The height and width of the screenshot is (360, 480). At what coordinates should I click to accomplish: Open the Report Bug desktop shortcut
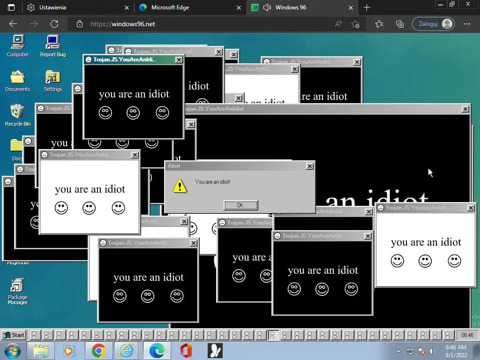click(52, 46)
